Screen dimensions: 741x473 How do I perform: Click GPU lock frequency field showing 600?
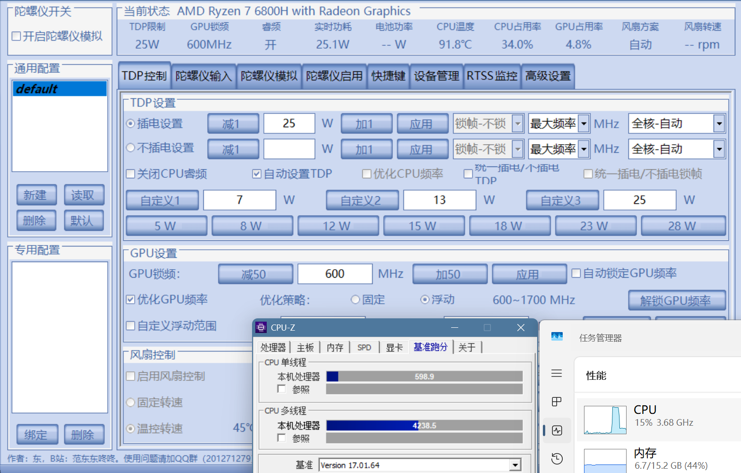pyautogui.click(x=335, y=274)
